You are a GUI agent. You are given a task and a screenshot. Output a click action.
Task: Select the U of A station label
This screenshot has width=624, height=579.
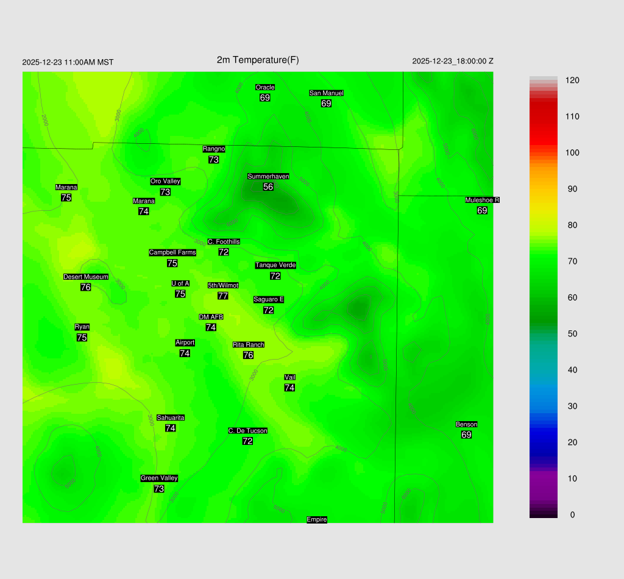pos(180,283)
